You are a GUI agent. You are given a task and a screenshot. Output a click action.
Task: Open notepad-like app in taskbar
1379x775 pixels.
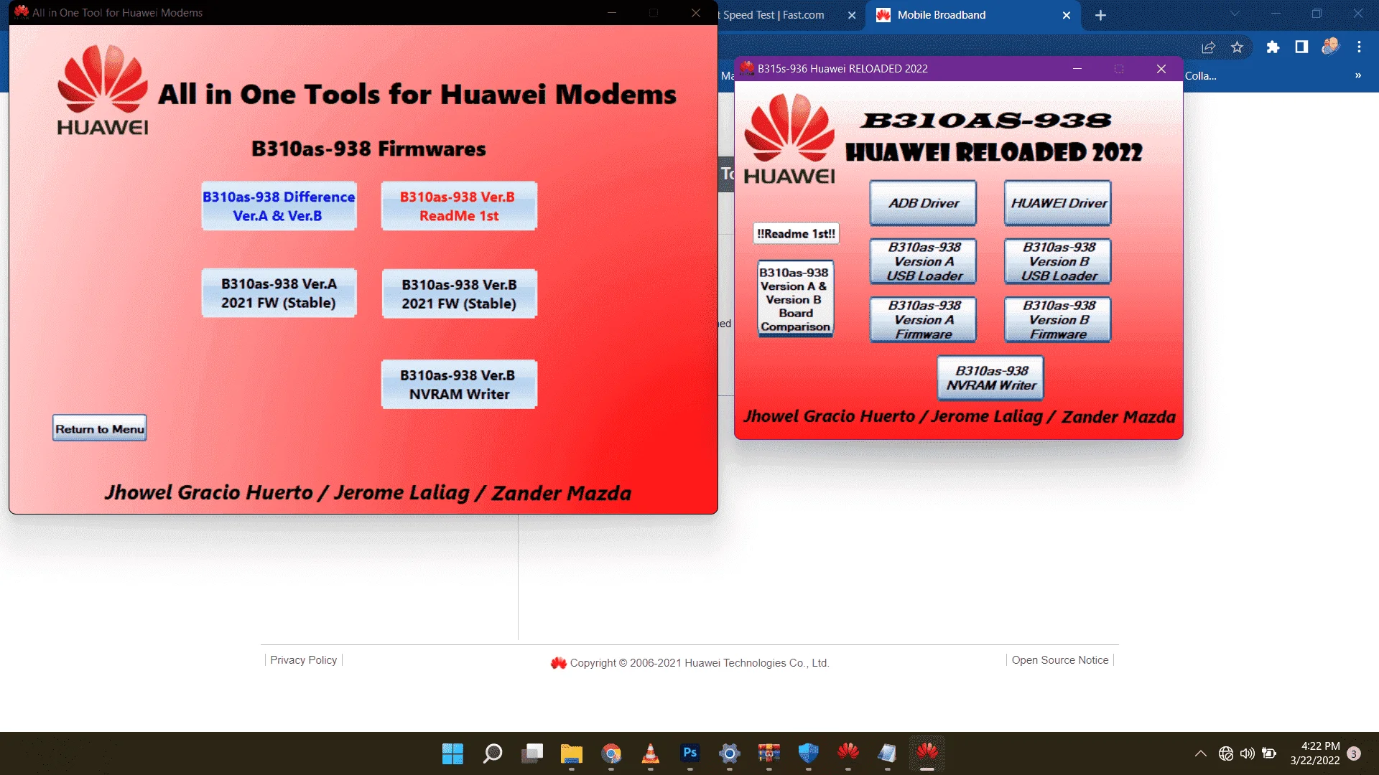[x=888, y=753]
